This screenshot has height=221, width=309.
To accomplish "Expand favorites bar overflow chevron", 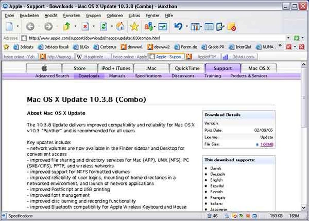I will 280,46.
